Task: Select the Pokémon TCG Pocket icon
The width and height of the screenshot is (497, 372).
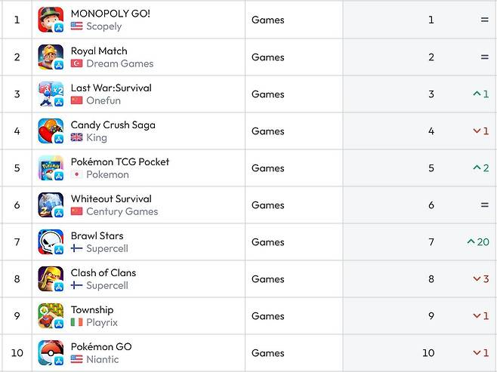Action: [x=51, y=168]
